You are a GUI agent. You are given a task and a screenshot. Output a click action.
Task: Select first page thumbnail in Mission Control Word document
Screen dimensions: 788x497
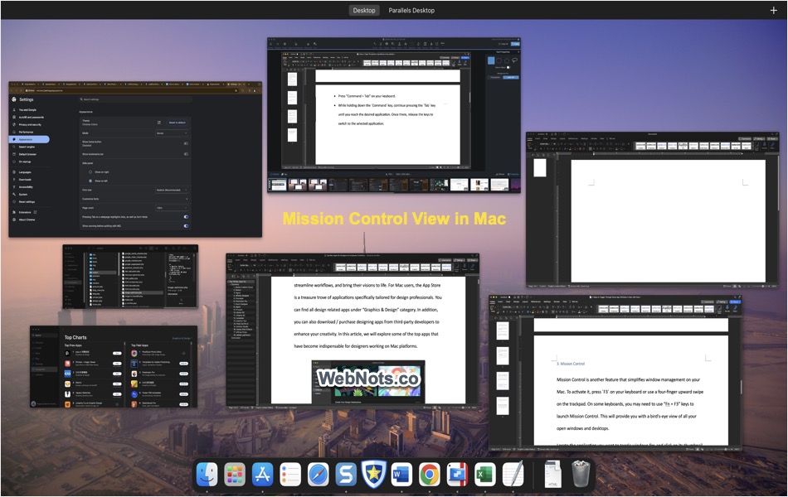[x=503, y=331]
